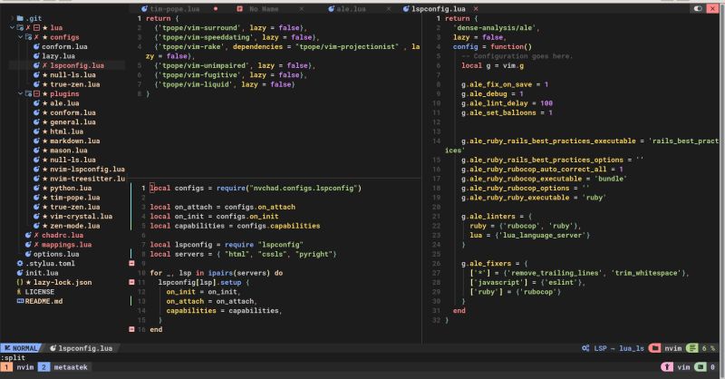Click lspconfig.lua filename in statusline
Image resolution: width=725 pixels, height=379 pixels.
point(85,348)
